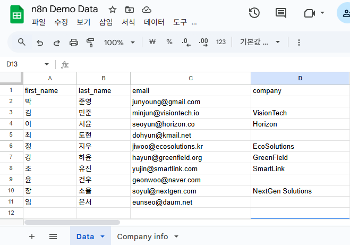Open the 서식 menu
This screenshot has width=350, height=245.
[129, 22]
